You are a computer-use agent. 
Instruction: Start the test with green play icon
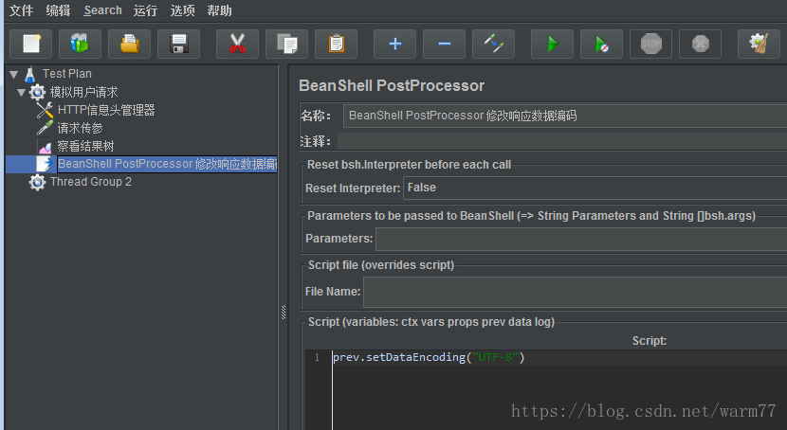[x=552, y=45]
